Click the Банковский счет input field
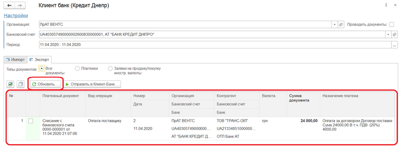 (x=212, y=34)
